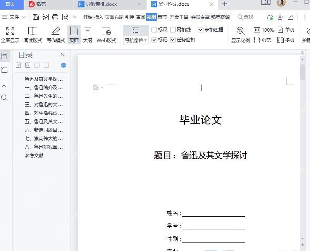The image size is (310, 251).
Task: Open the References ribbon tab
Action: 130,17
